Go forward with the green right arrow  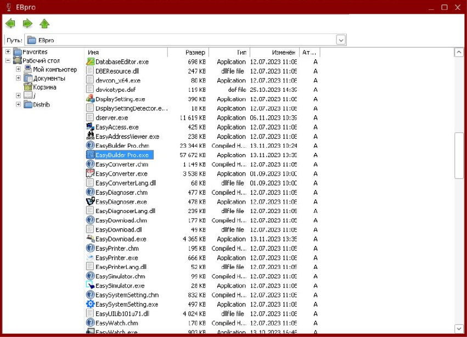[27, 23]
